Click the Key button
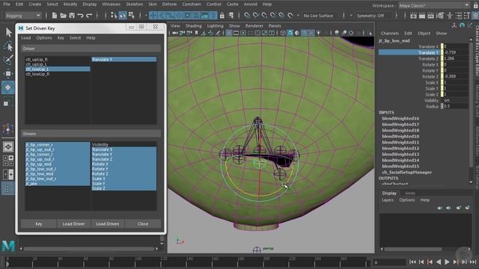479x269 pixels. (38, 224)
